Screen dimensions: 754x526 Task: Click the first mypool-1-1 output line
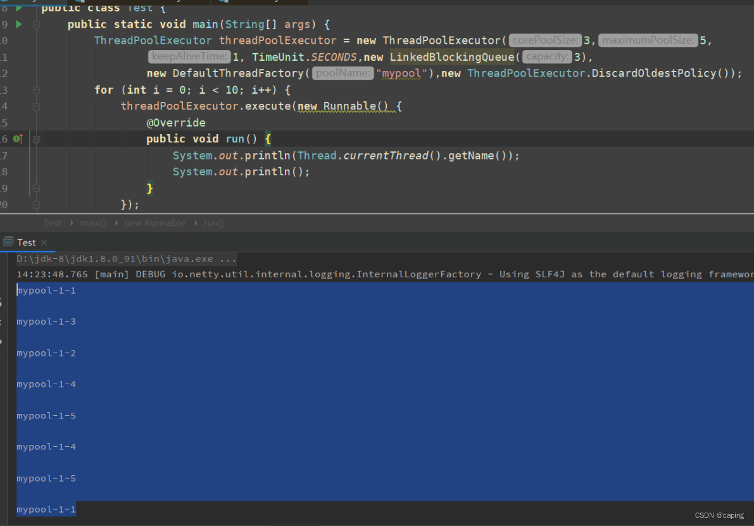pos(46,290)
